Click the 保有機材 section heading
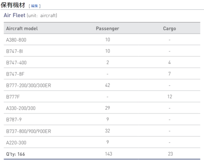The height and width of the screenshot is (162, 204). pyautogui.click(x=13, y=5)
